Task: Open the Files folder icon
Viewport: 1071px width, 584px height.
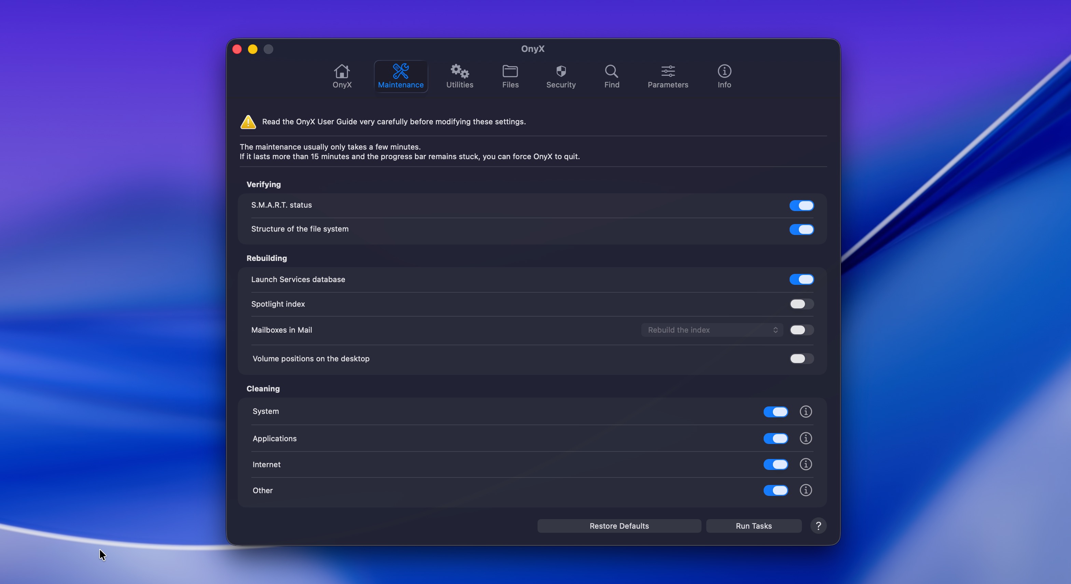Action: (510, 71)
